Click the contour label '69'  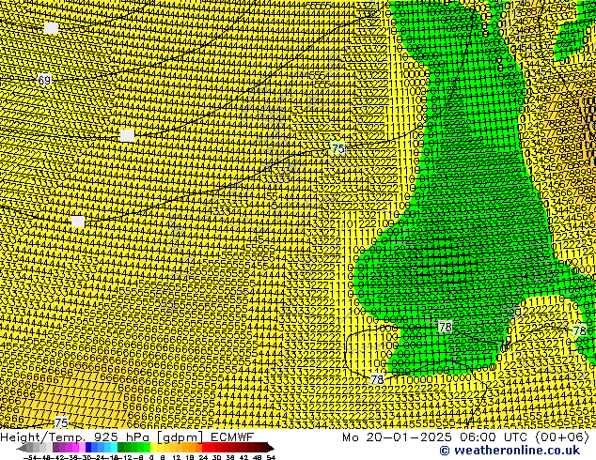click(x=44, y=80)
